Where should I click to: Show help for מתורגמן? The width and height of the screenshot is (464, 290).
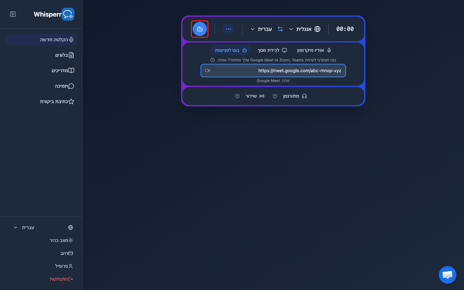[x=275, y=96]
